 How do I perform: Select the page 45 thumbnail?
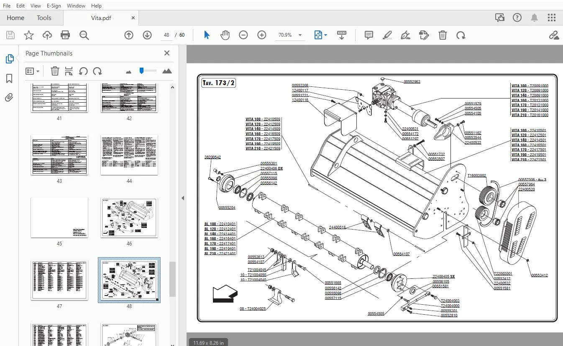point(59,217)
